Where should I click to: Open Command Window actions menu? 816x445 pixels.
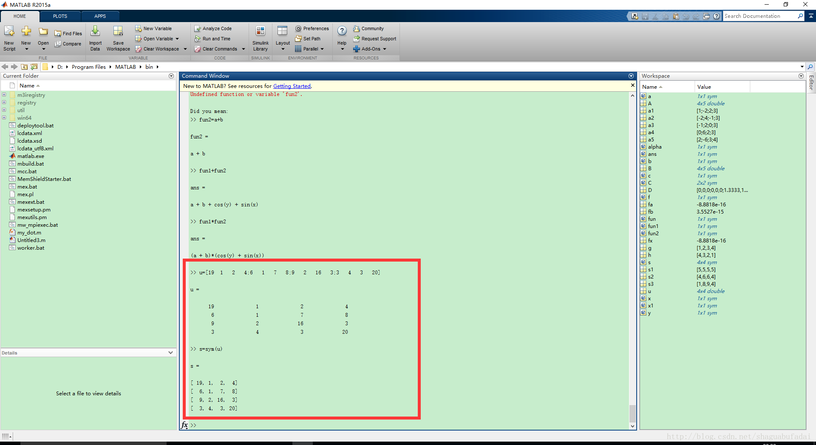tap(631, 76)
